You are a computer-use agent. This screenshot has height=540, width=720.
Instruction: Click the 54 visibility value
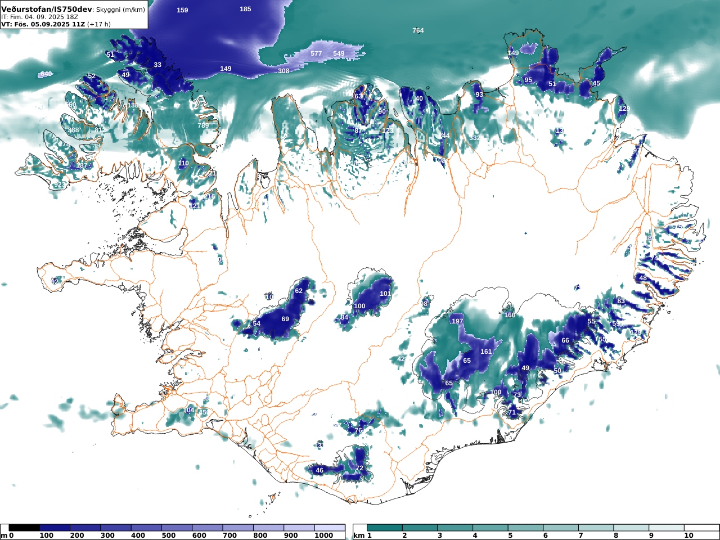point(256,323)
